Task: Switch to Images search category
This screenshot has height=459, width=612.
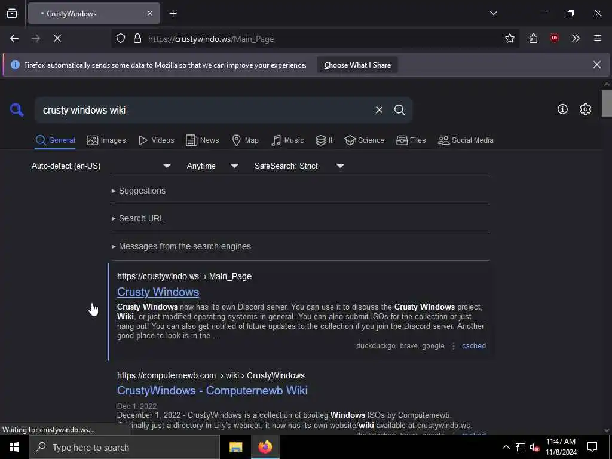Action: (x=106, y=140)
